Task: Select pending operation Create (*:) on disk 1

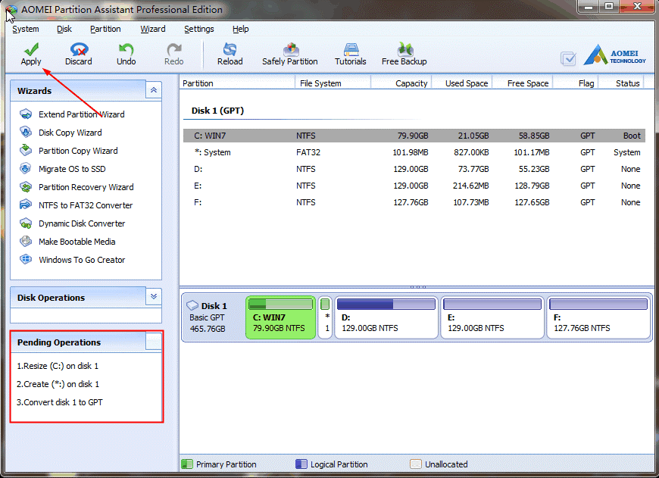Action: point(58,384)
